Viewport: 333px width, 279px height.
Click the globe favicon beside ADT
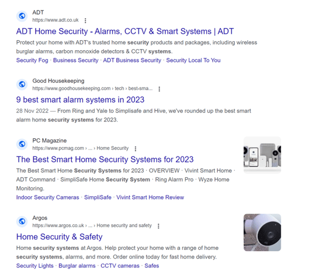pyautogui.click(x=22, y=16)
